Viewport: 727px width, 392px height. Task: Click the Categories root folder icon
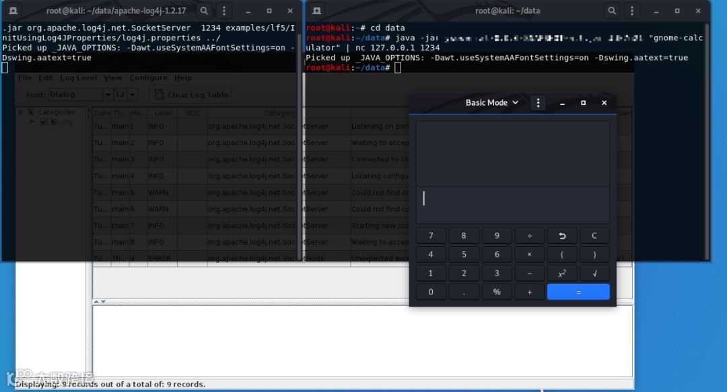(x=31, y=112)
